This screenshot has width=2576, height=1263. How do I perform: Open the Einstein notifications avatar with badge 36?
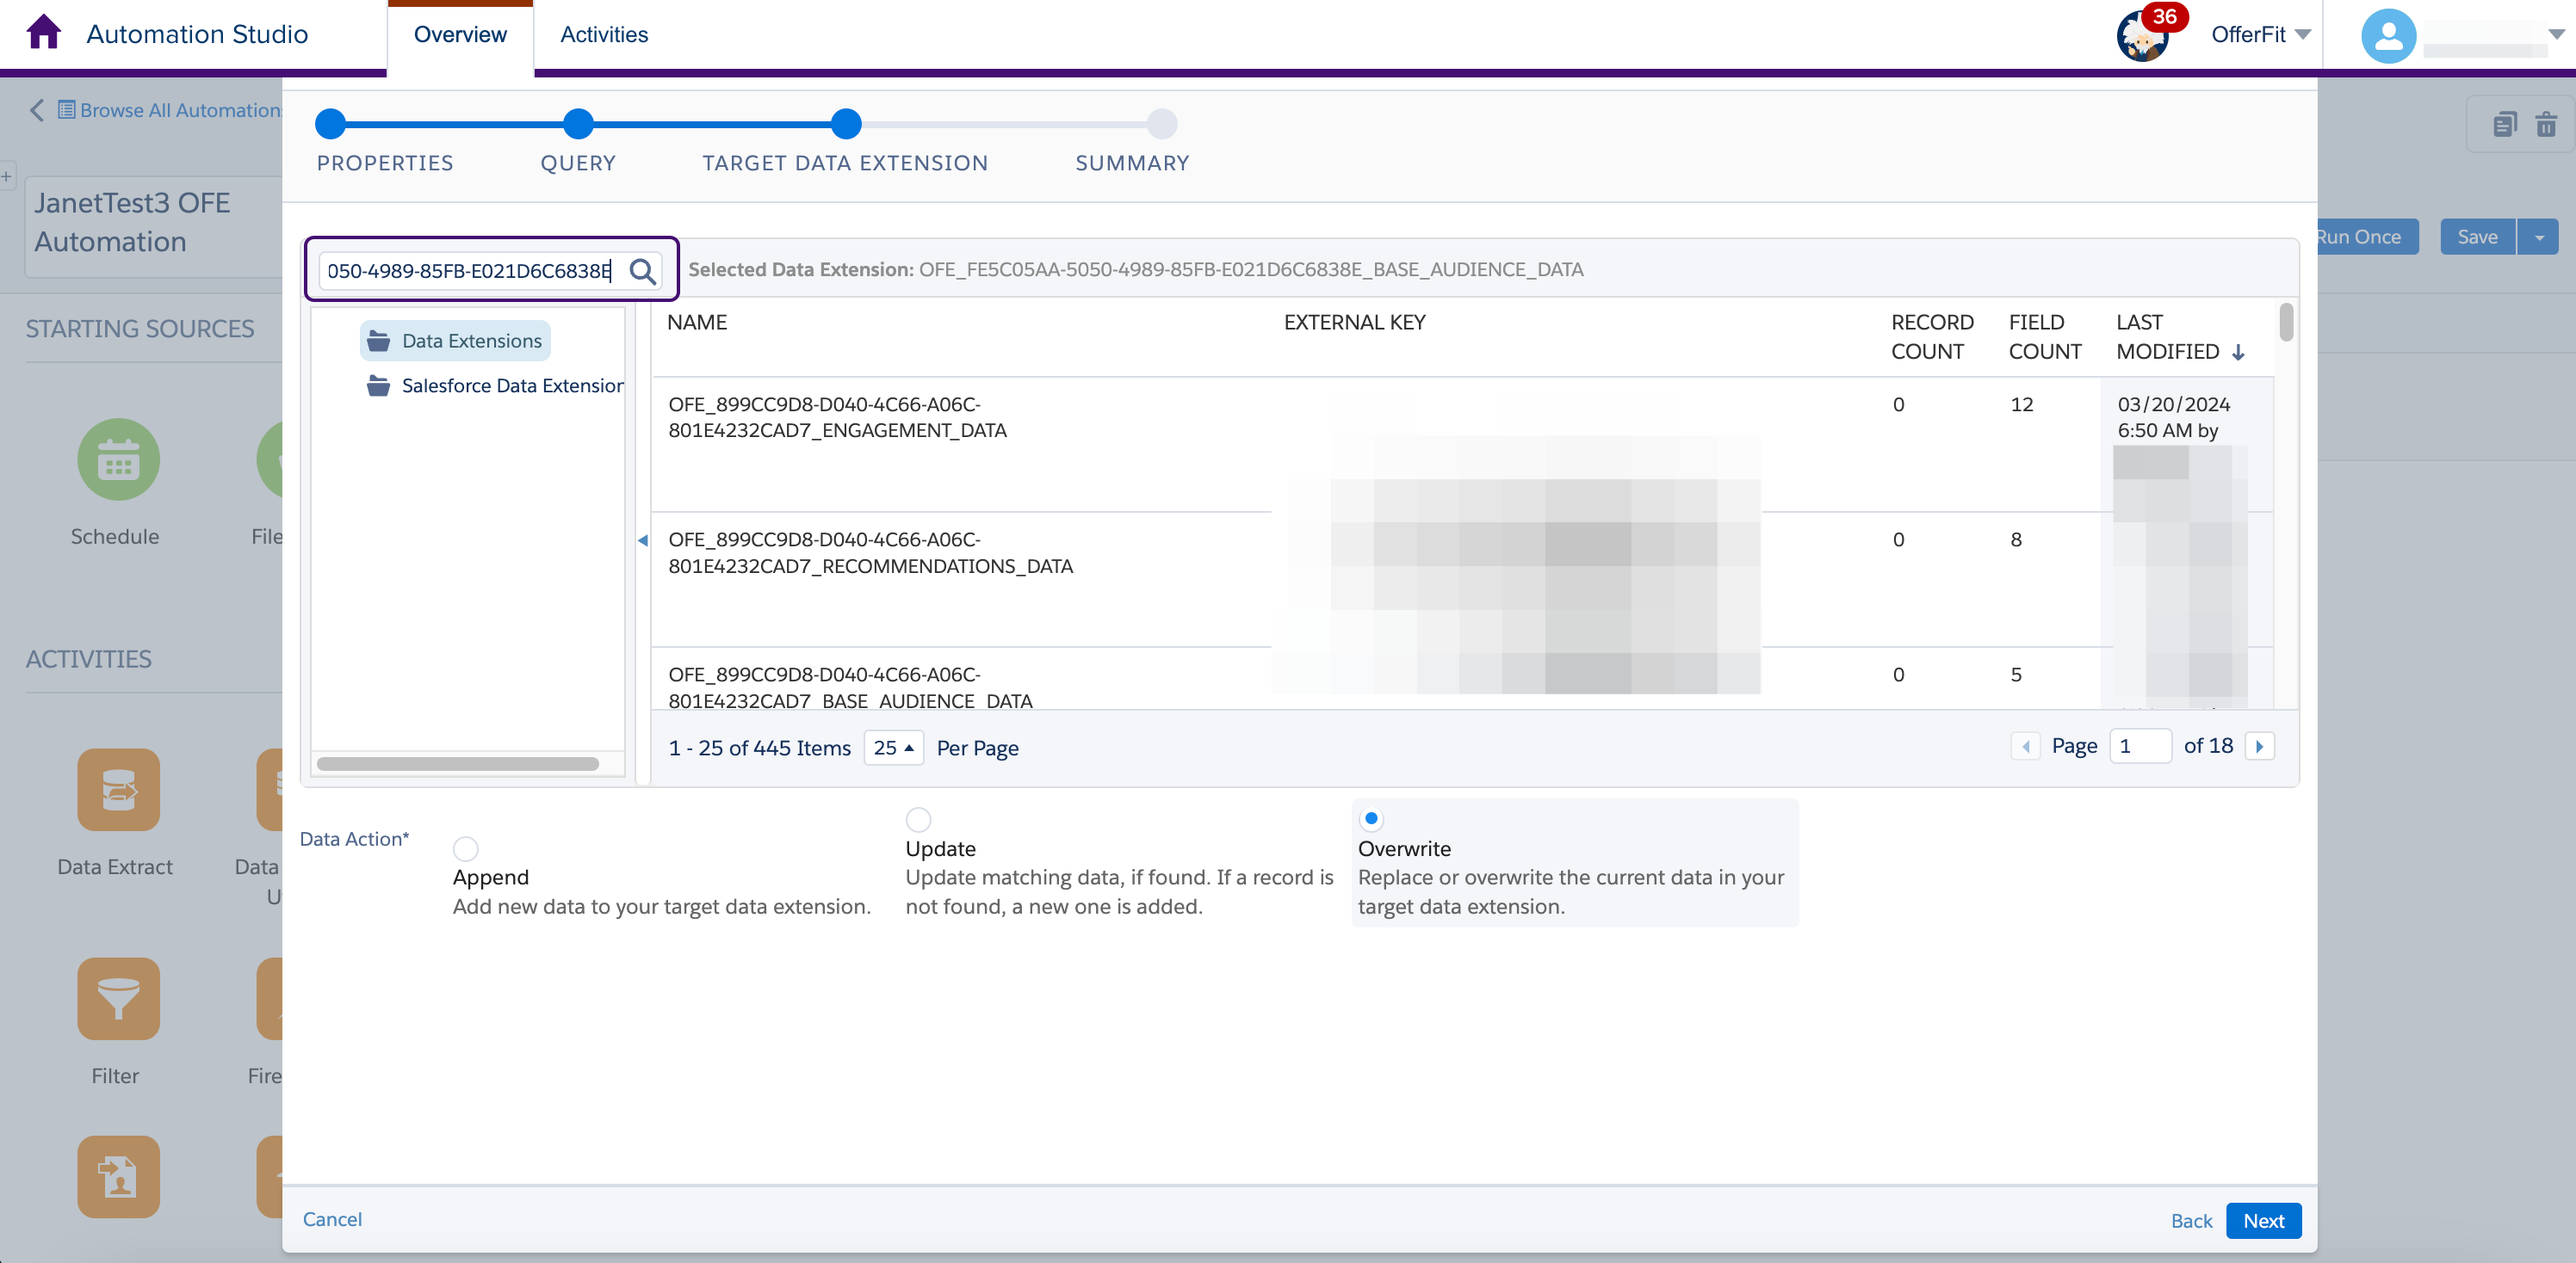(x=2142, y=36)
